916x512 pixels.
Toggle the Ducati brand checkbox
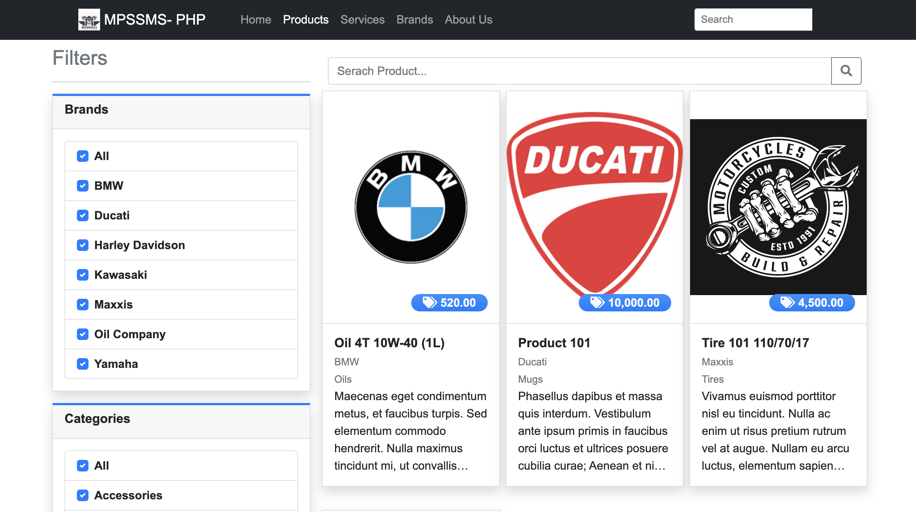pyautogui.click(x=83, y=215)
